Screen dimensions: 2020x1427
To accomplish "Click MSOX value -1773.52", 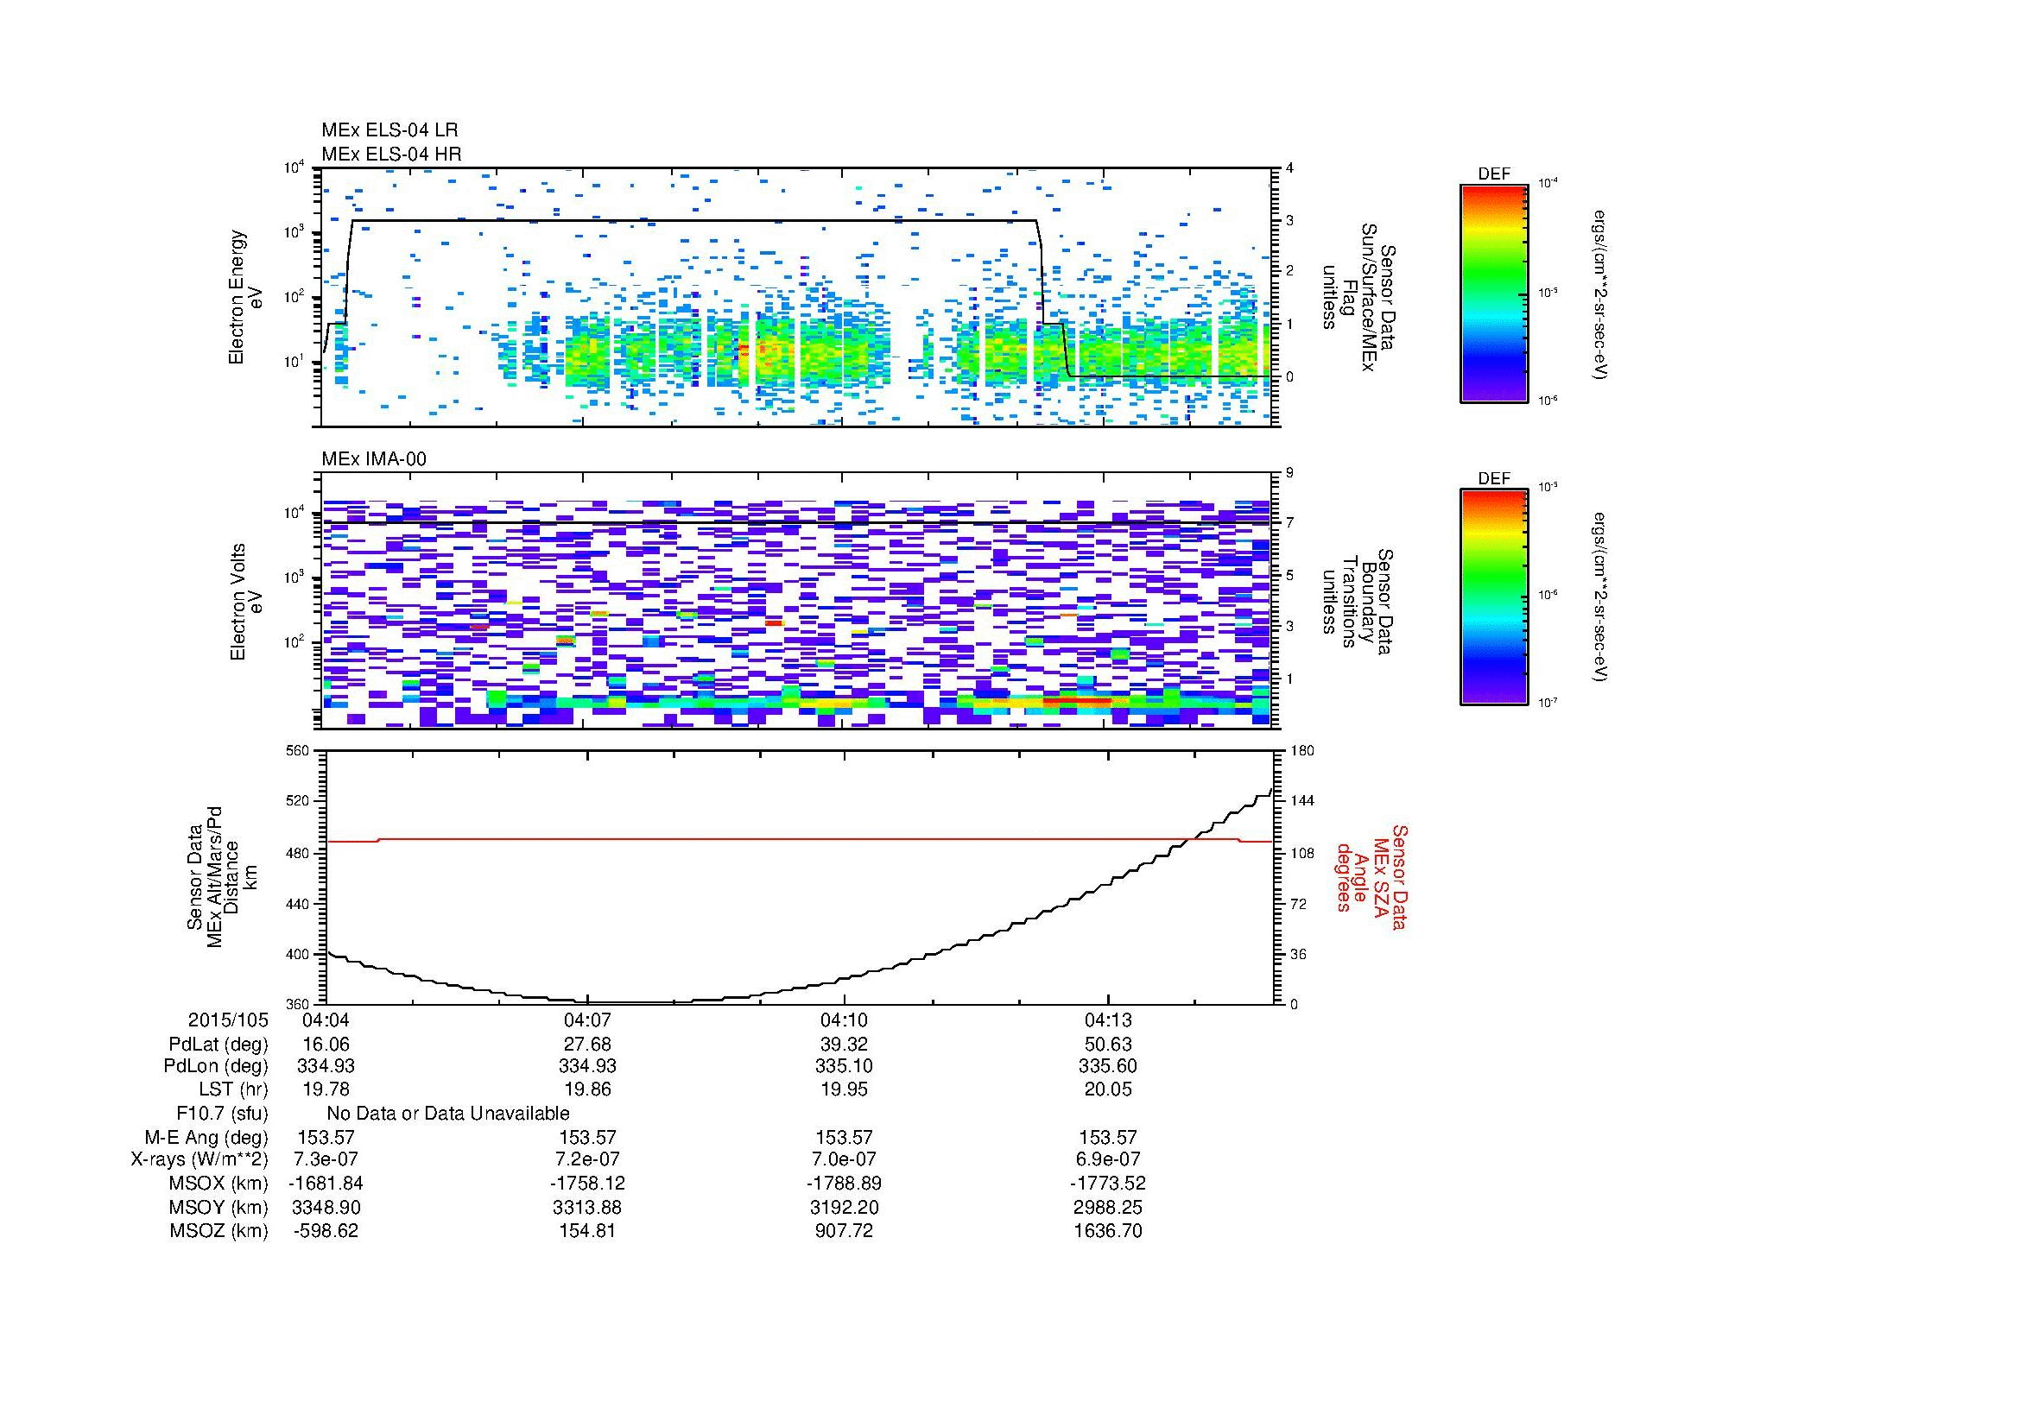I will (1108, 1184).
